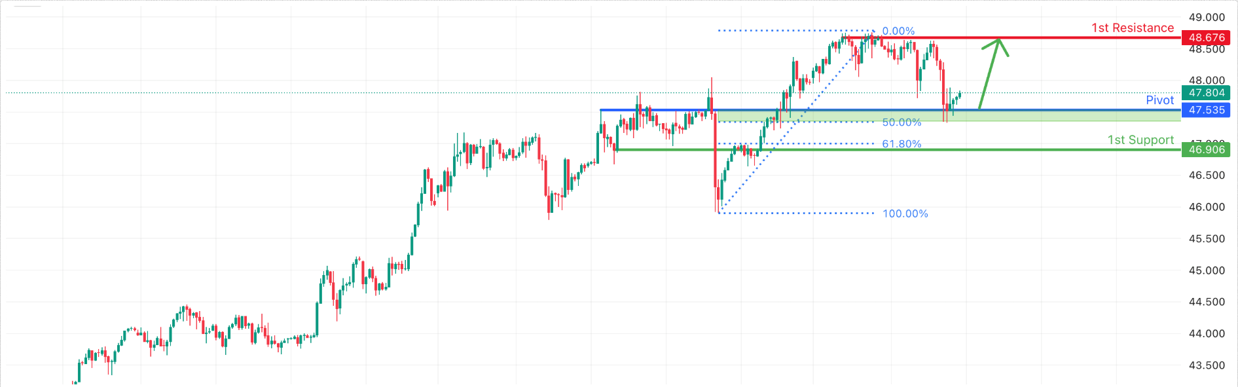
Task: Select the 61.80% Fibonacci level label
Action: 901,144
